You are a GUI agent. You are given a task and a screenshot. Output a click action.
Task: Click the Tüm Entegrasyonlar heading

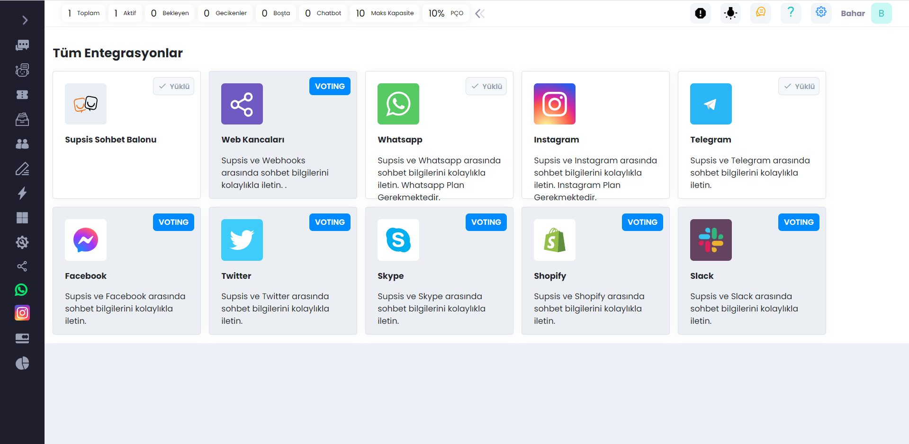pos(117,53)
